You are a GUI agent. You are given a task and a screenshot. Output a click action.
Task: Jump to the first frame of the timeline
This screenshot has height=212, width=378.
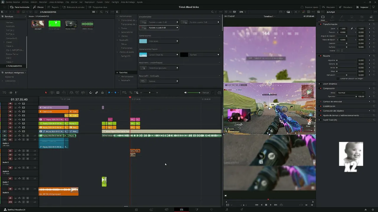point(256,205)
